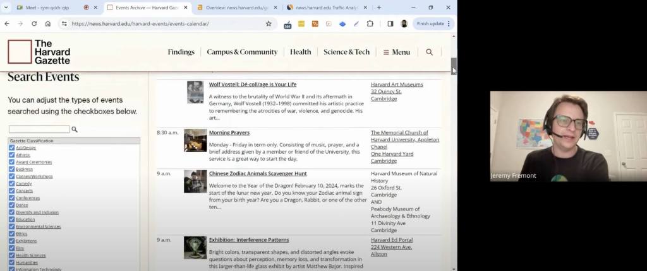Open the Morning Prayers event link
647x271 pixels.
(x=229, y=132)
